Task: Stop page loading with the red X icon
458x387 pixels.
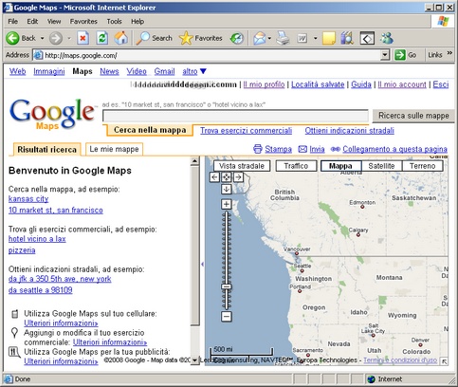Action: (x=82, y=38)
